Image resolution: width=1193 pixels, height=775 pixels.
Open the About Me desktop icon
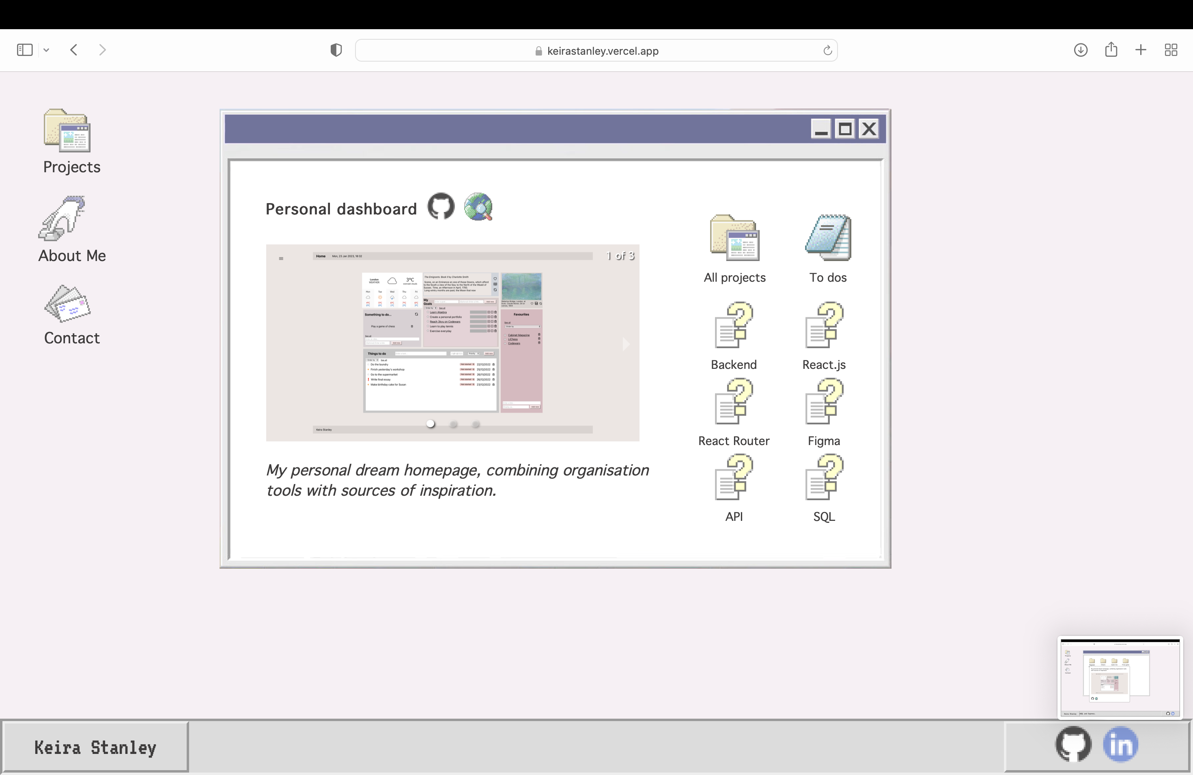coord(62,219)
